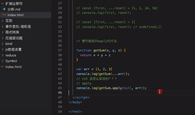The height and width of the screenshot is (115, 195).
Task: Click the markdown icon beside 分析.md
Action: click(x=4, y=9)
